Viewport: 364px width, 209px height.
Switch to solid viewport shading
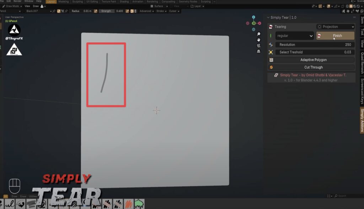click(351, 6)
